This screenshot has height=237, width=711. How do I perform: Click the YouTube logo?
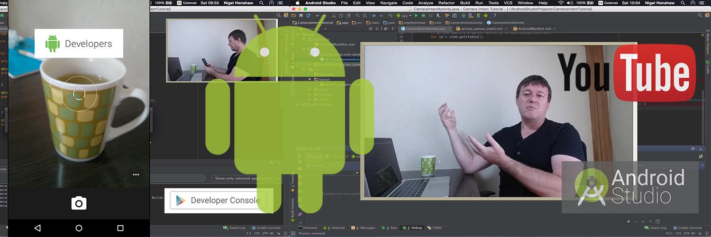[627, 72]
